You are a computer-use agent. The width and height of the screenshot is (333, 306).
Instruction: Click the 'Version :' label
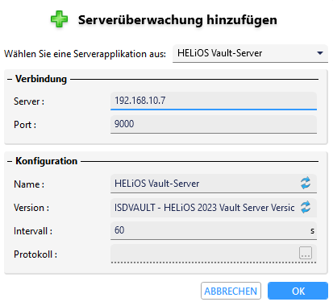click(31, 208)
